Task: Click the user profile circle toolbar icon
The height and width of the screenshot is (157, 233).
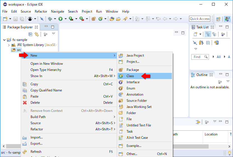Action: pyautogui.click(x=30, y=19)
